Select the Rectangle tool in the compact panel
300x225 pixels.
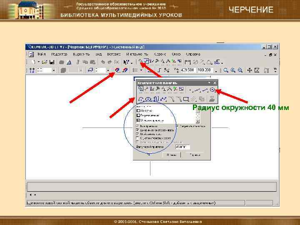186,99
